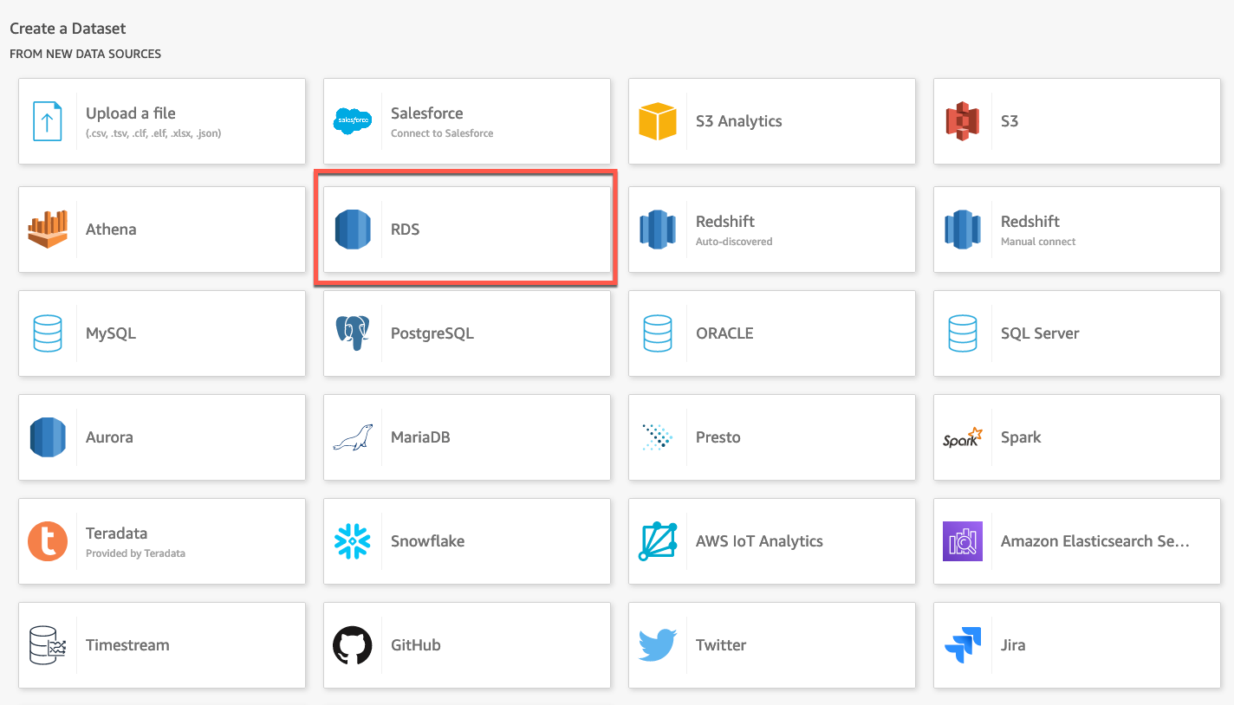Choose the Timestream data source
Screen dimensions: 1234x705
pos(161,645)
